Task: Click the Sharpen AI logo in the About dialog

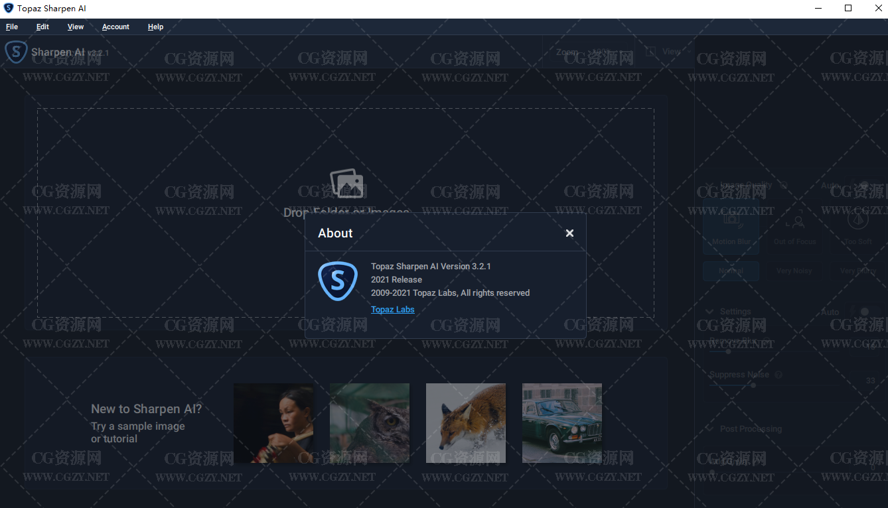Action: coord(338,281)
